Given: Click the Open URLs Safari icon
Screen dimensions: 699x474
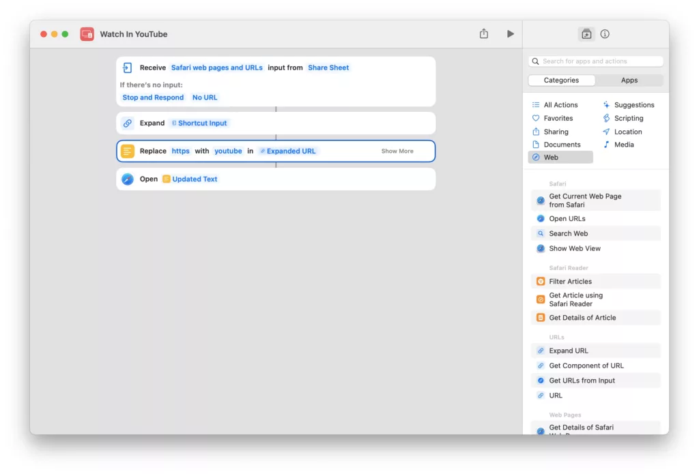Looking at the screenshot, I should [541, 219].
